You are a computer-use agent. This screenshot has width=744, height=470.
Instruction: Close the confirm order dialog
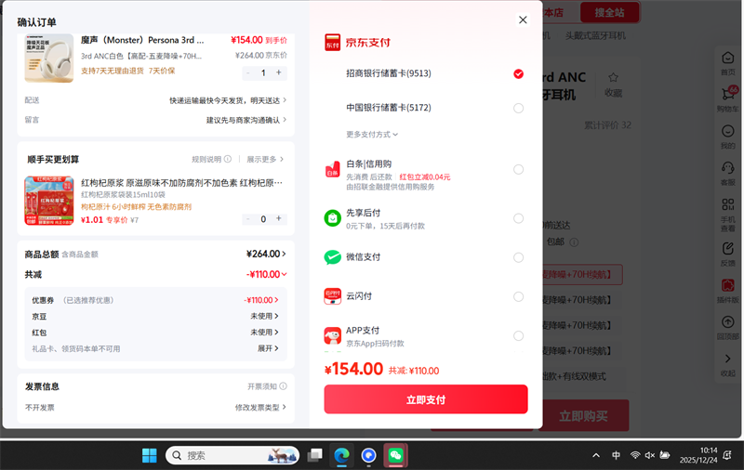[x=523, y=20]
